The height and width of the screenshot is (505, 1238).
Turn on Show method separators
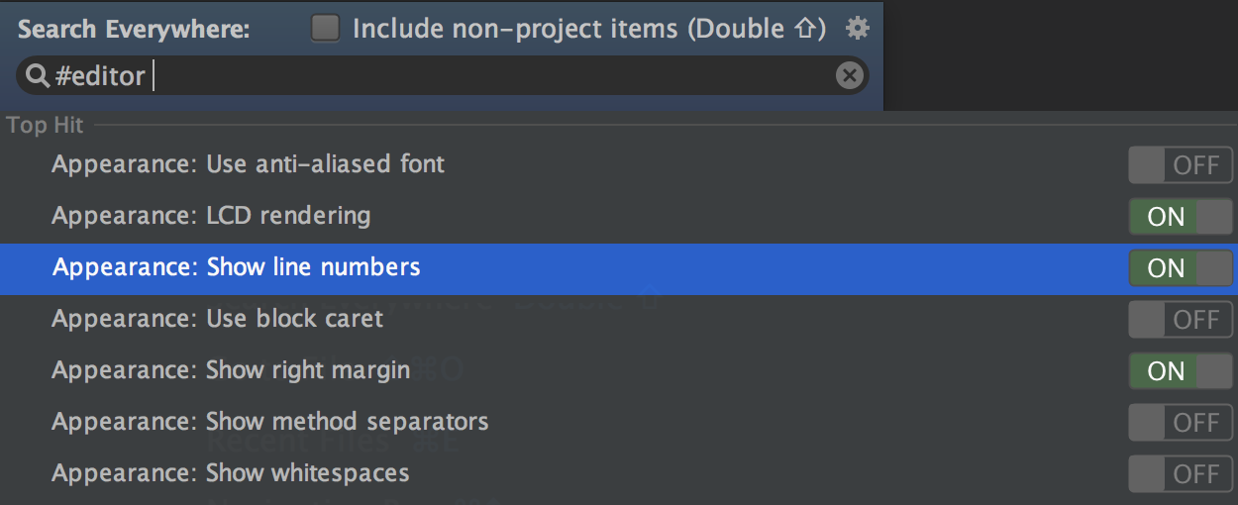tap(1181, 423)
